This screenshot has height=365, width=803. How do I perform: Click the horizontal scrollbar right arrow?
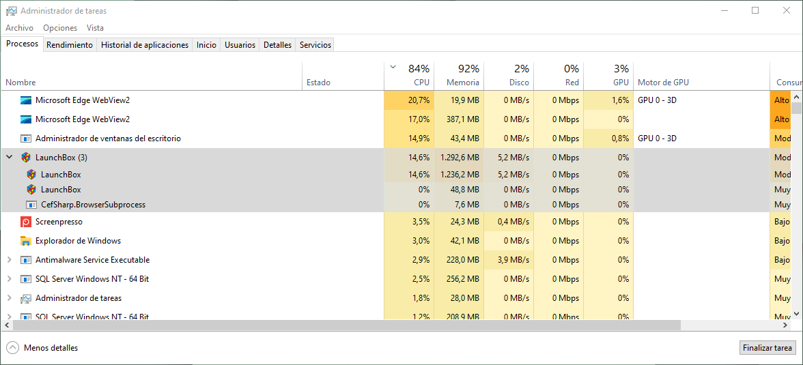coord(785,325)
